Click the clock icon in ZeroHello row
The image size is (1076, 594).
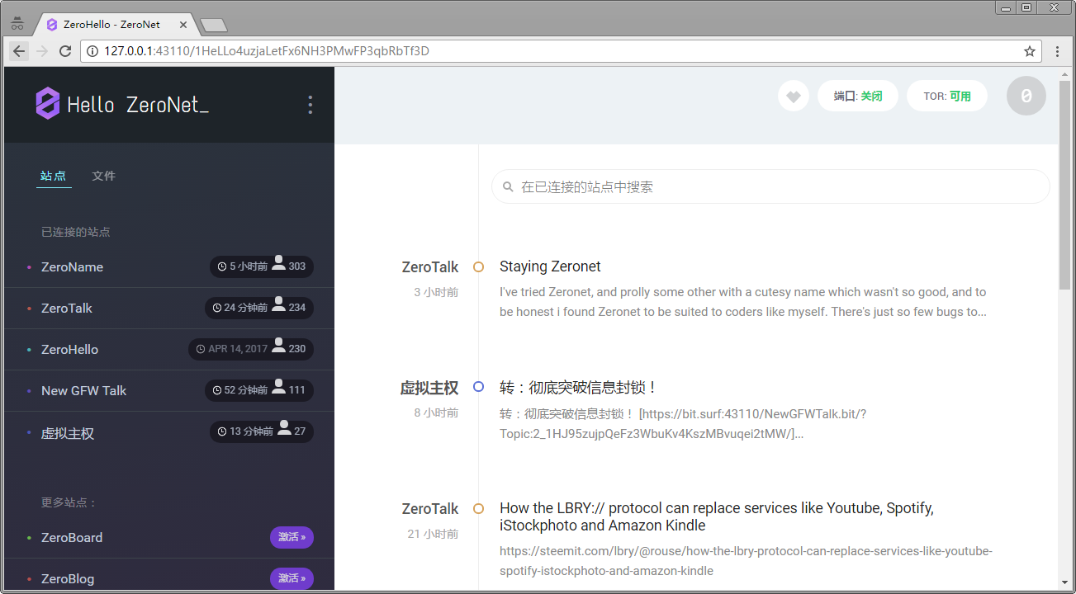click(201, 349)
